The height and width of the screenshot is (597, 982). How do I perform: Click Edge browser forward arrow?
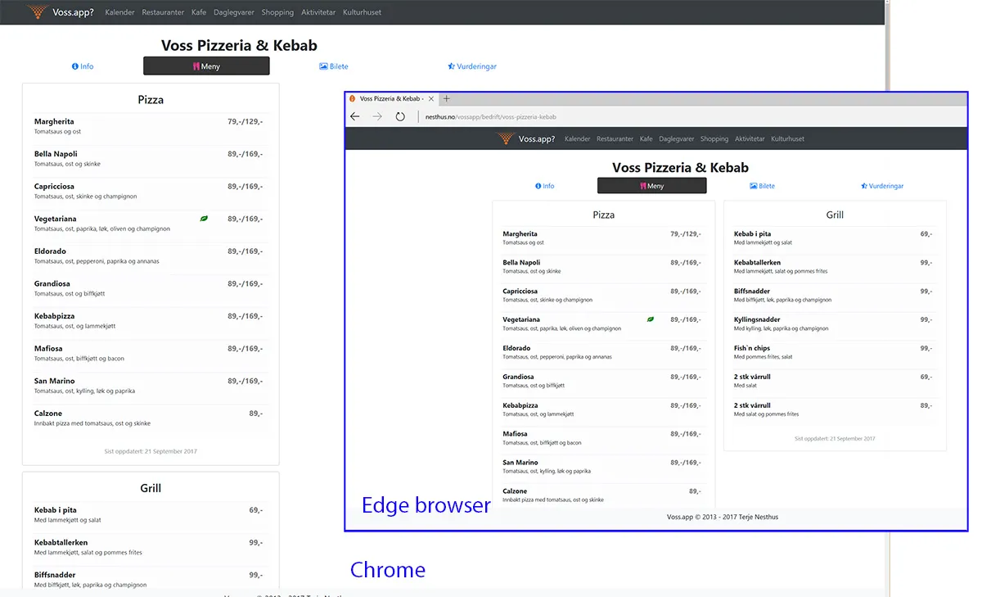coord(377,116)
